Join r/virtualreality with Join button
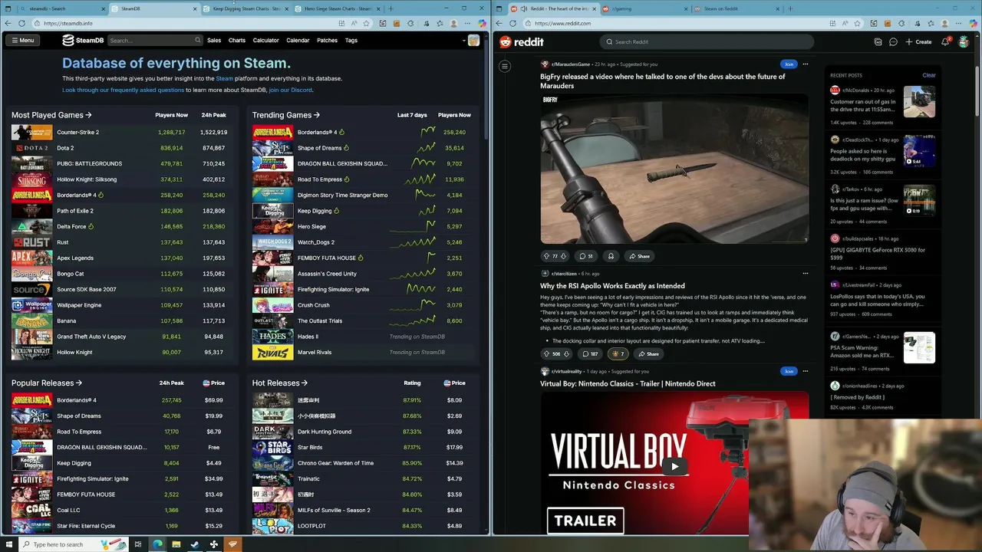The width and height of the screenshot is (982, 552). 789,371
